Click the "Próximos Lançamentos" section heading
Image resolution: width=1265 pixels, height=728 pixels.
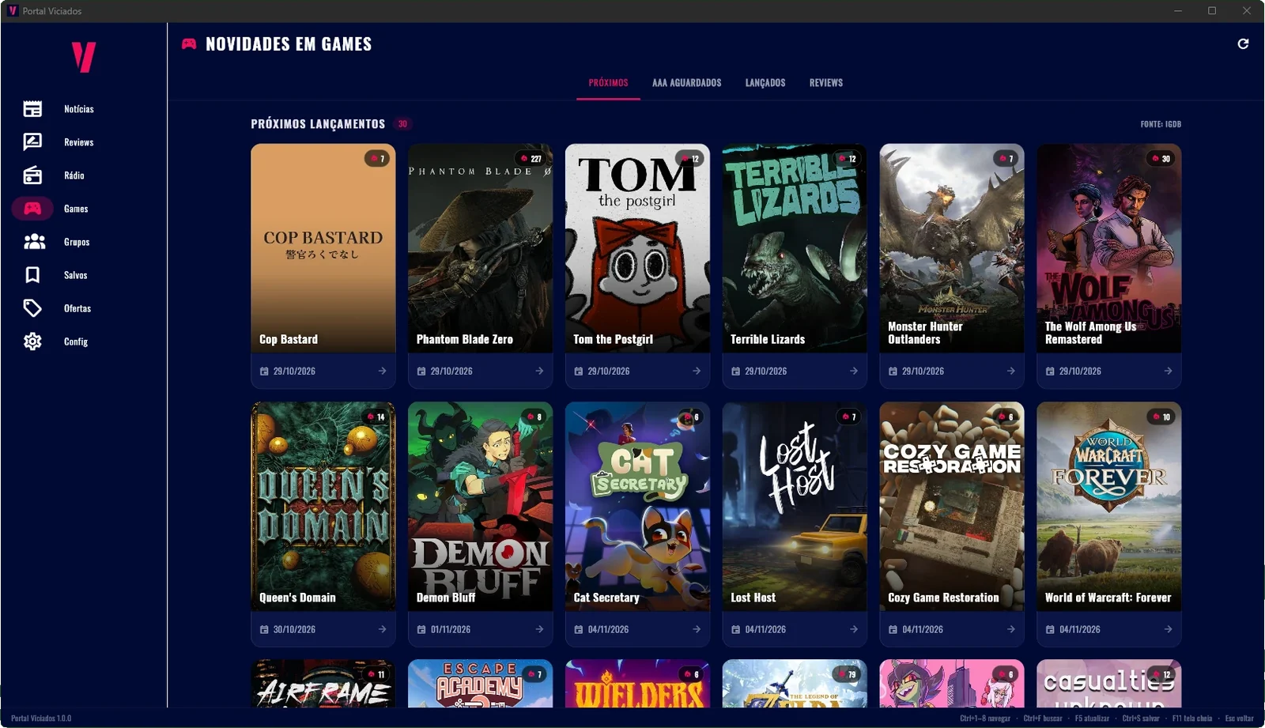pos(318,124)
